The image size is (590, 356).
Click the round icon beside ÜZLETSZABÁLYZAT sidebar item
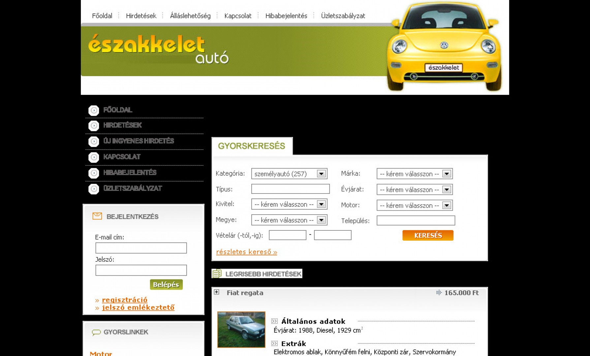point(94,189)
